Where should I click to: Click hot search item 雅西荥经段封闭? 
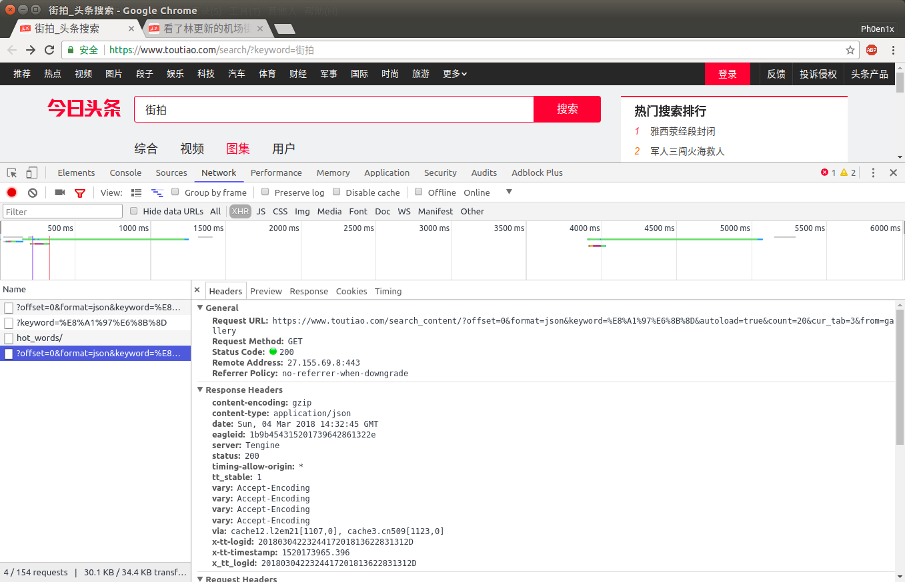(683, 131)
